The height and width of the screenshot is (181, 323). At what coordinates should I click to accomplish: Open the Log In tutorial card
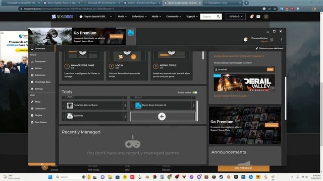tap(127, 66)
